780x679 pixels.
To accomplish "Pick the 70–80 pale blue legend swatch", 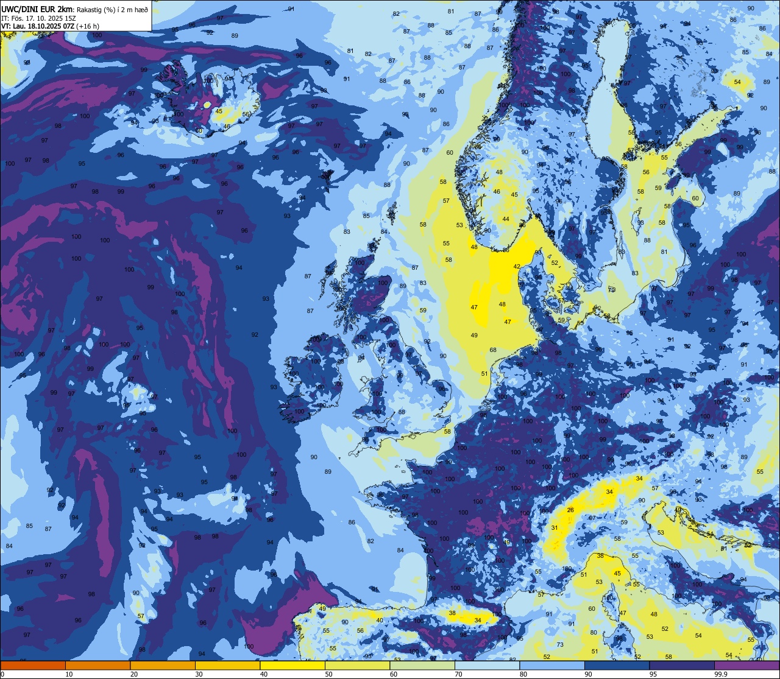I will click(487, 665).
